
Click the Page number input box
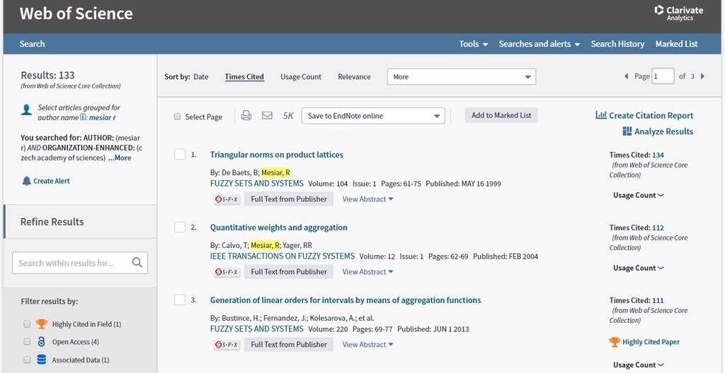point(663,76)
